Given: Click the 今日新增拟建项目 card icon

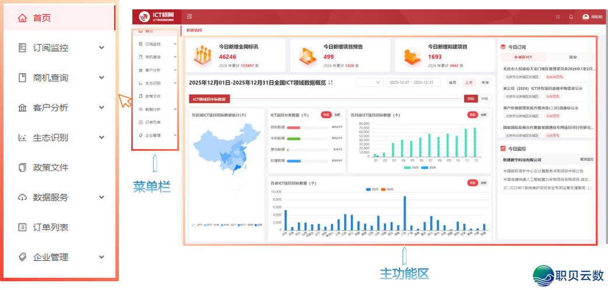Looking at the screenshot, I should click(x=412, y=55).
